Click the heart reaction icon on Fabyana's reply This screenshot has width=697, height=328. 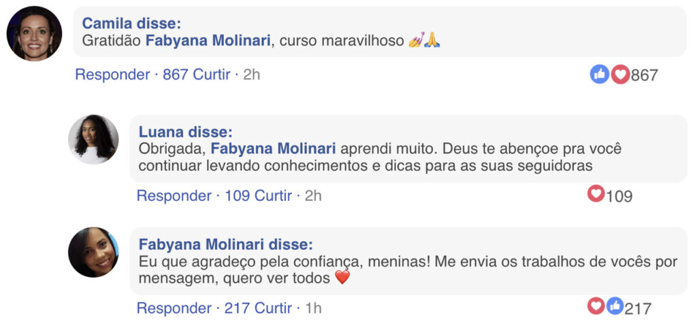[596, 306]
